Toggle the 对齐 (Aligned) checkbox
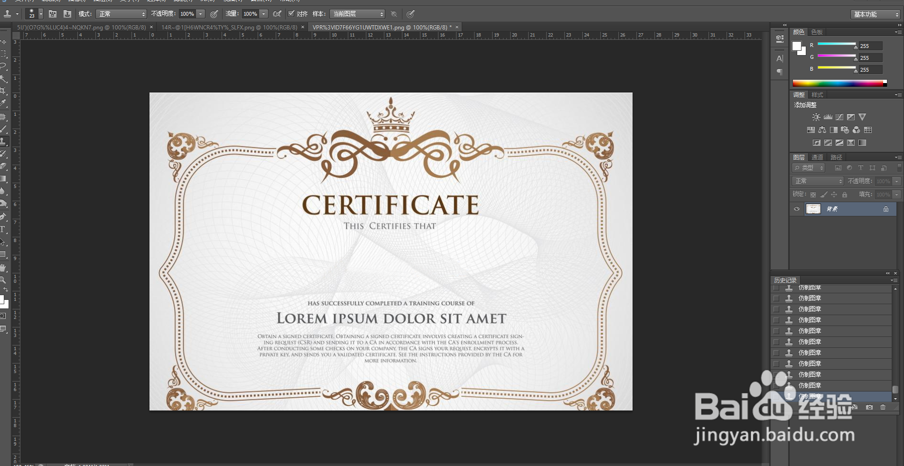 click(291, 14)
